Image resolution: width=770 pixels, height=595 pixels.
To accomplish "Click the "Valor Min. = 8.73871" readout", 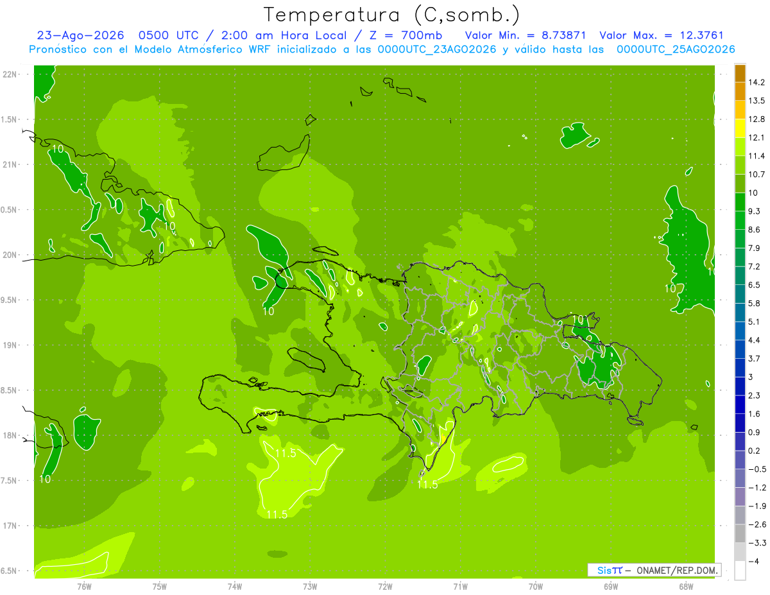I will (526, 35).
